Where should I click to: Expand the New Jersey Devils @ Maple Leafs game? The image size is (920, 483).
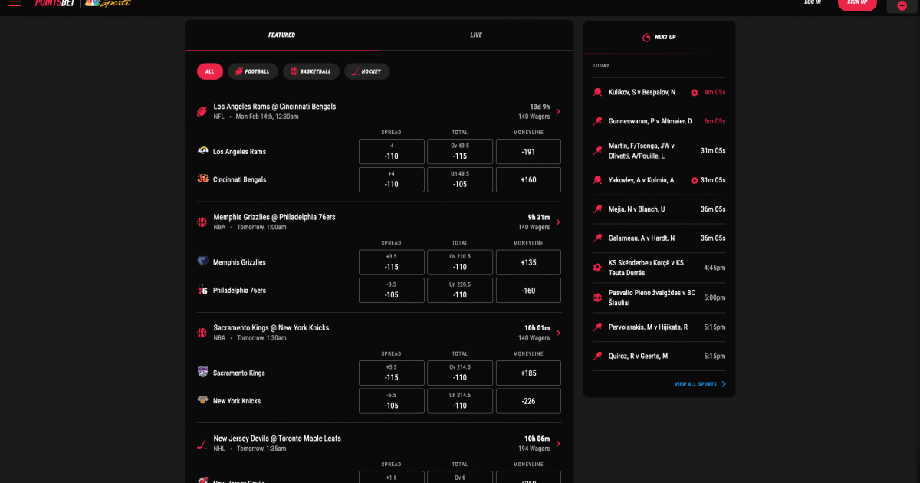[x=558, y=443]
